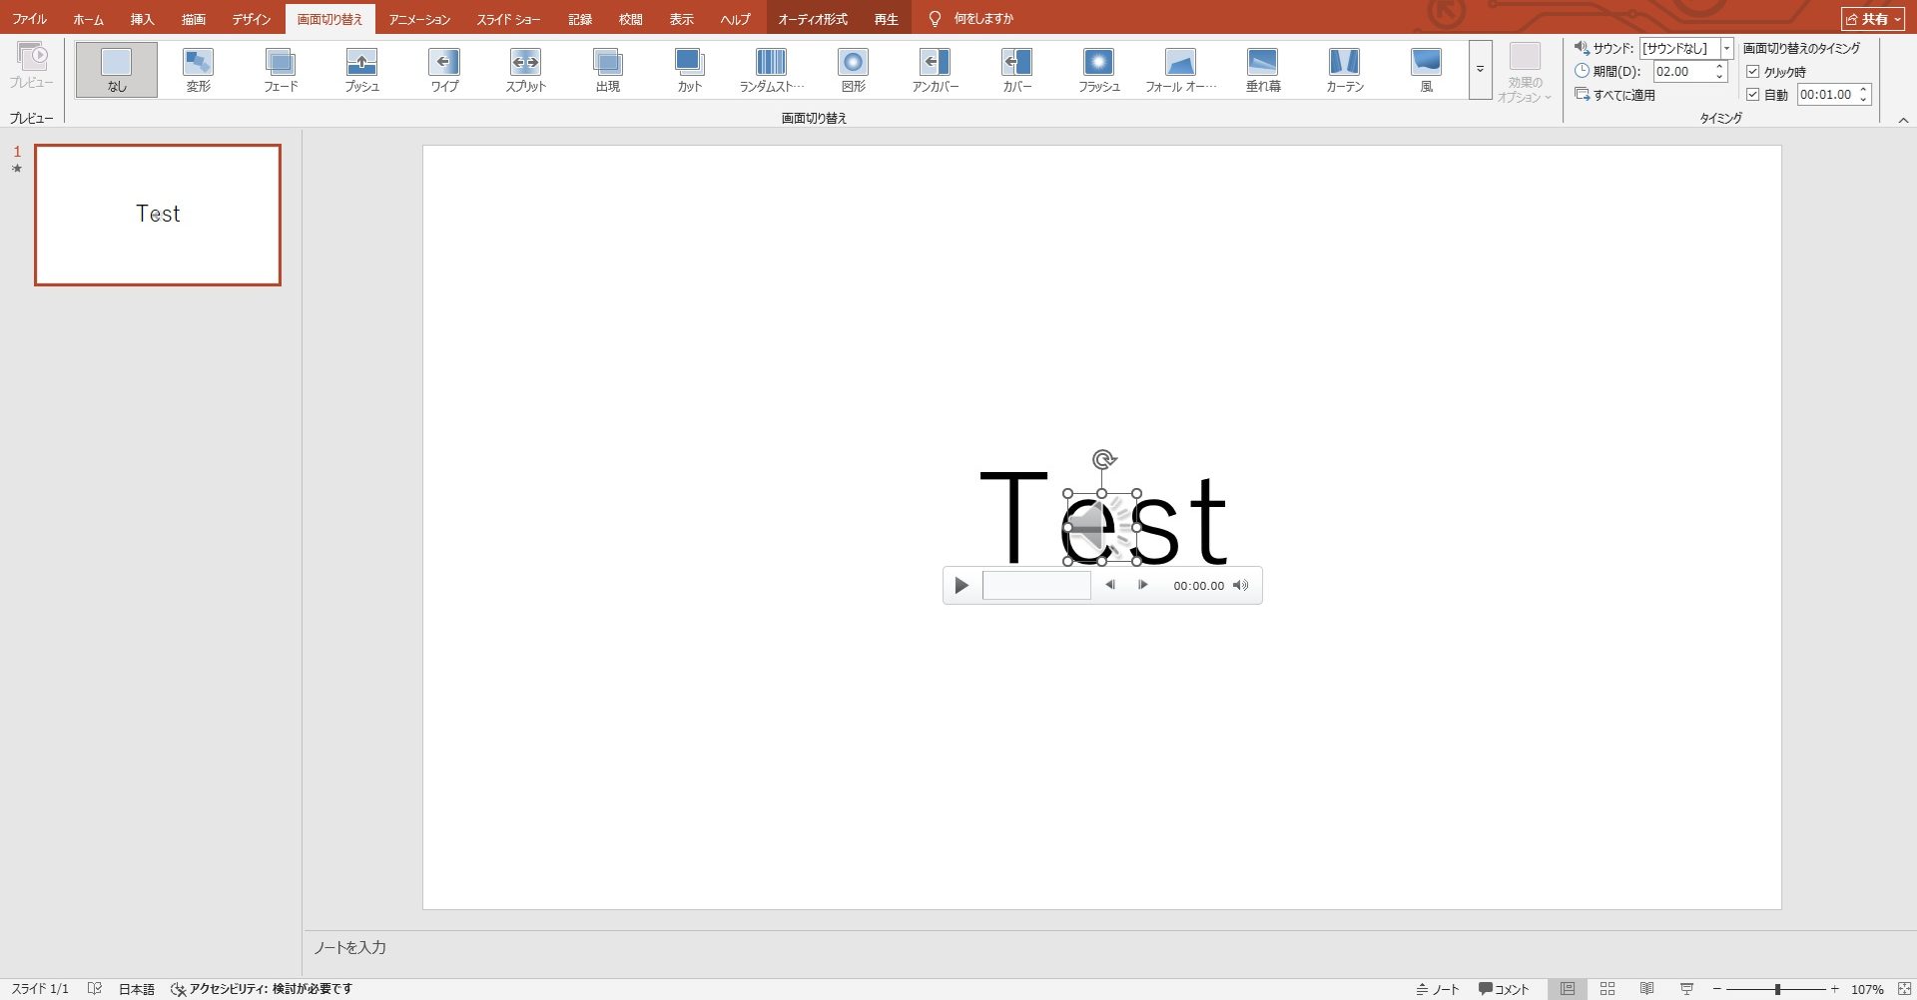Choose the ワイプ transition
The width and height of the screenshot is (1917, 1000).
pos(444,69)
